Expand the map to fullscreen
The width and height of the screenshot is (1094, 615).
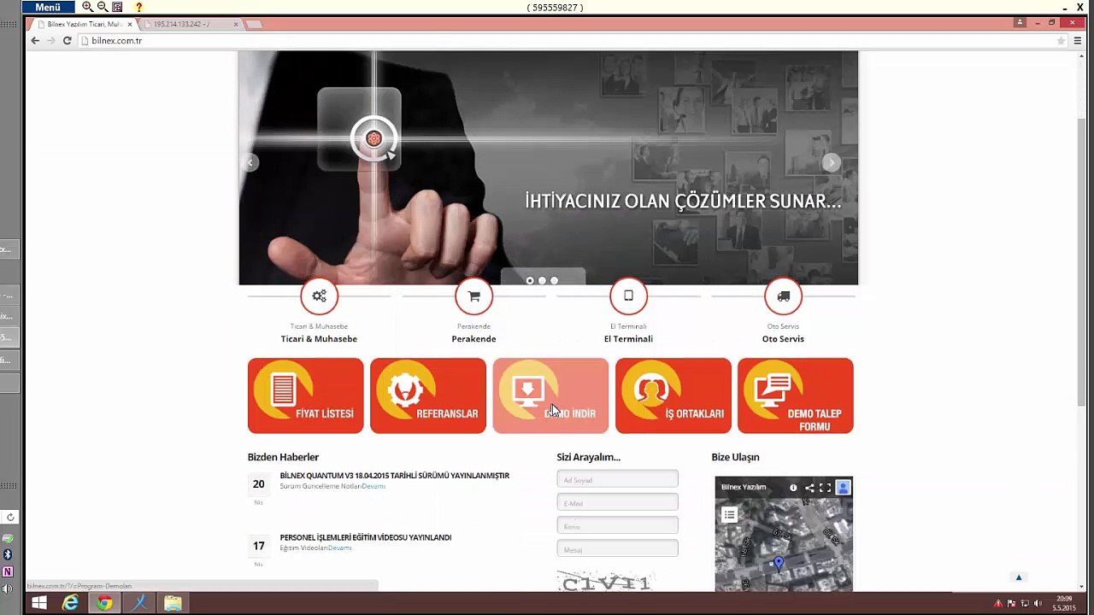825,488
